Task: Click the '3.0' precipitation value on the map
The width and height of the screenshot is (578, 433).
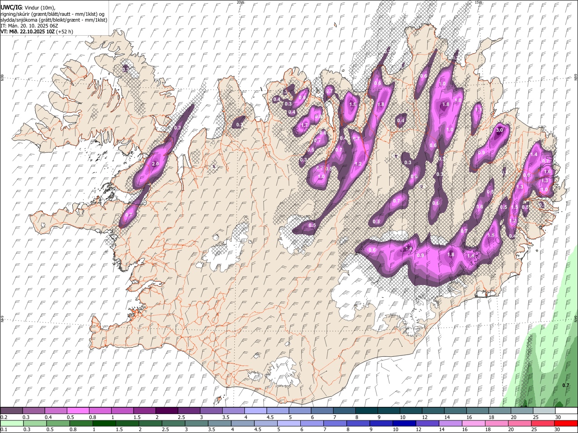Action: [x=499, y=130]
